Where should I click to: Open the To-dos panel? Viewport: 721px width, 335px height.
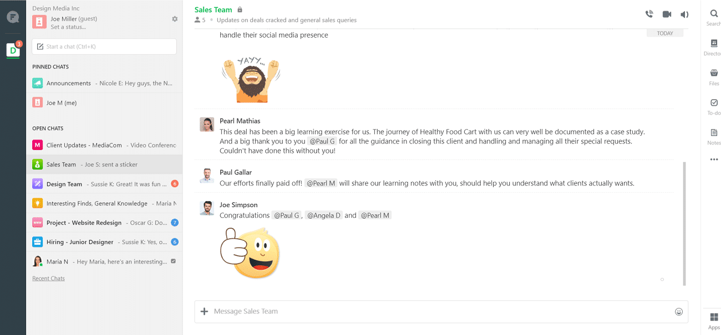tap(713, 102)
